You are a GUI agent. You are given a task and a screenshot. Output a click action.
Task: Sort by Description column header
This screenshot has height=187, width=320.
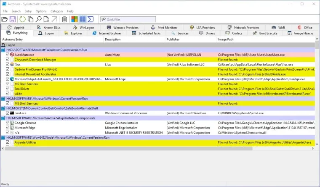point(134,40)
